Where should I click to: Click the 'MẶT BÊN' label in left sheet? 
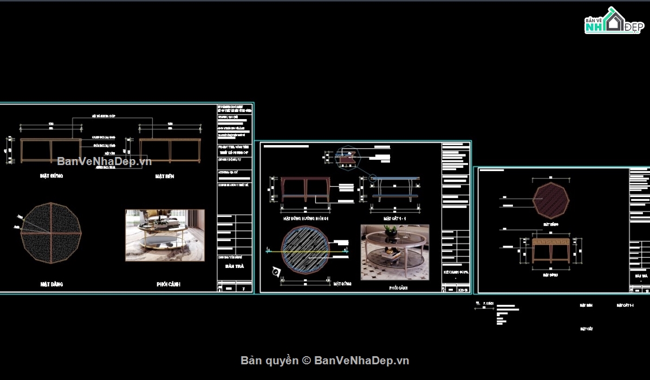(165, 176)
